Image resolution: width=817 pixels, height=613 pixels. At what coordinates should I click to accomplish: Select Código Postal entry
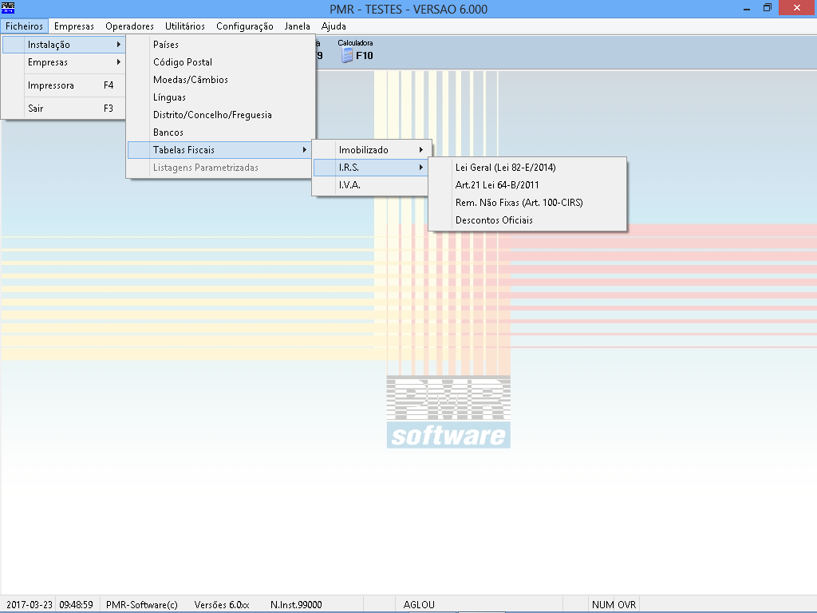[x=221, y=62]
